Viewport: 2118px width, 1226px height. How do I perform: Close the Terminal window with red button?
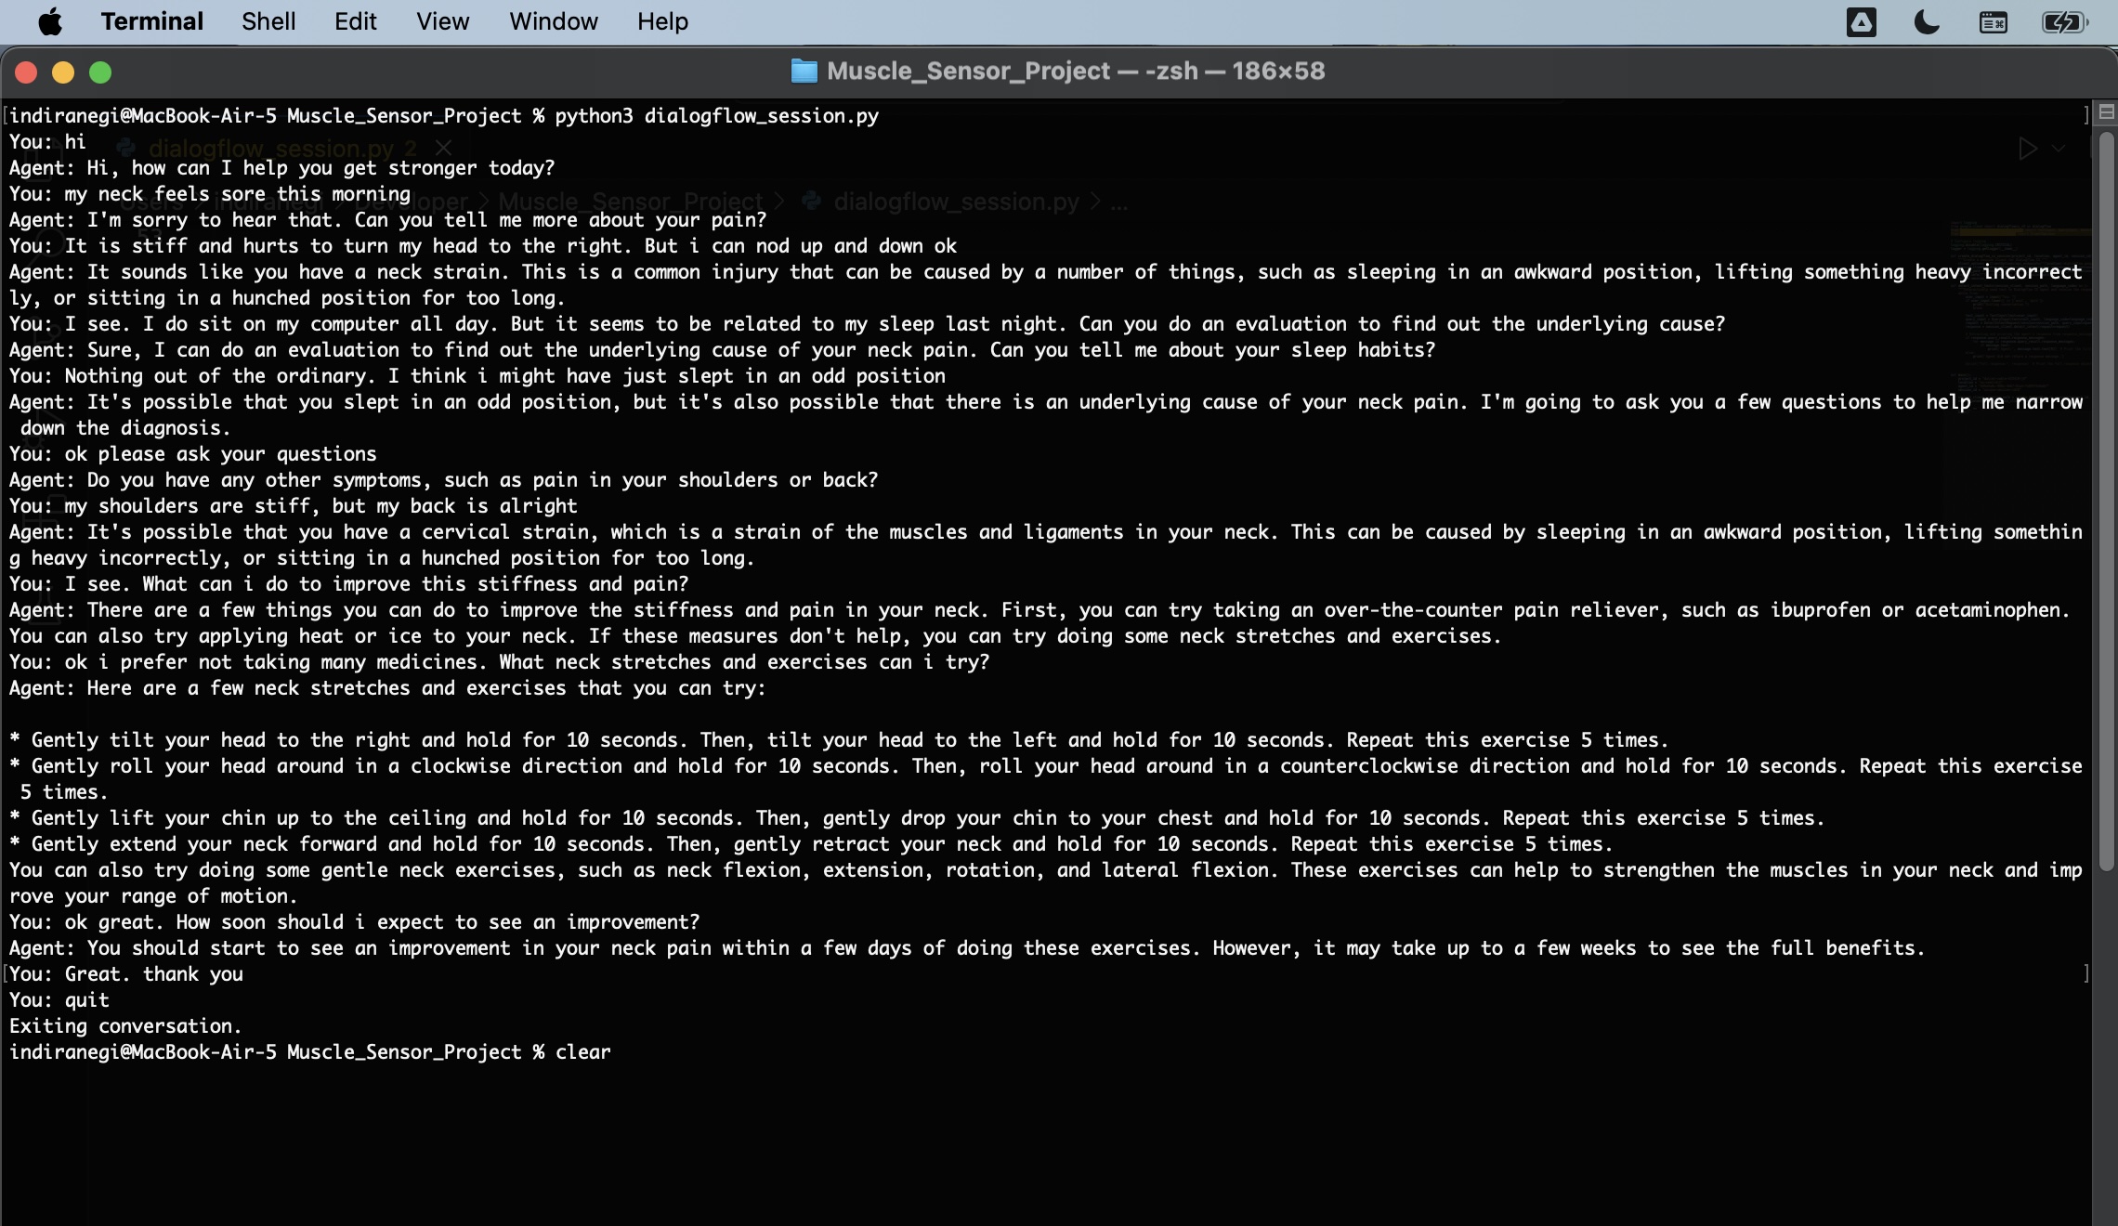point(26,72)
